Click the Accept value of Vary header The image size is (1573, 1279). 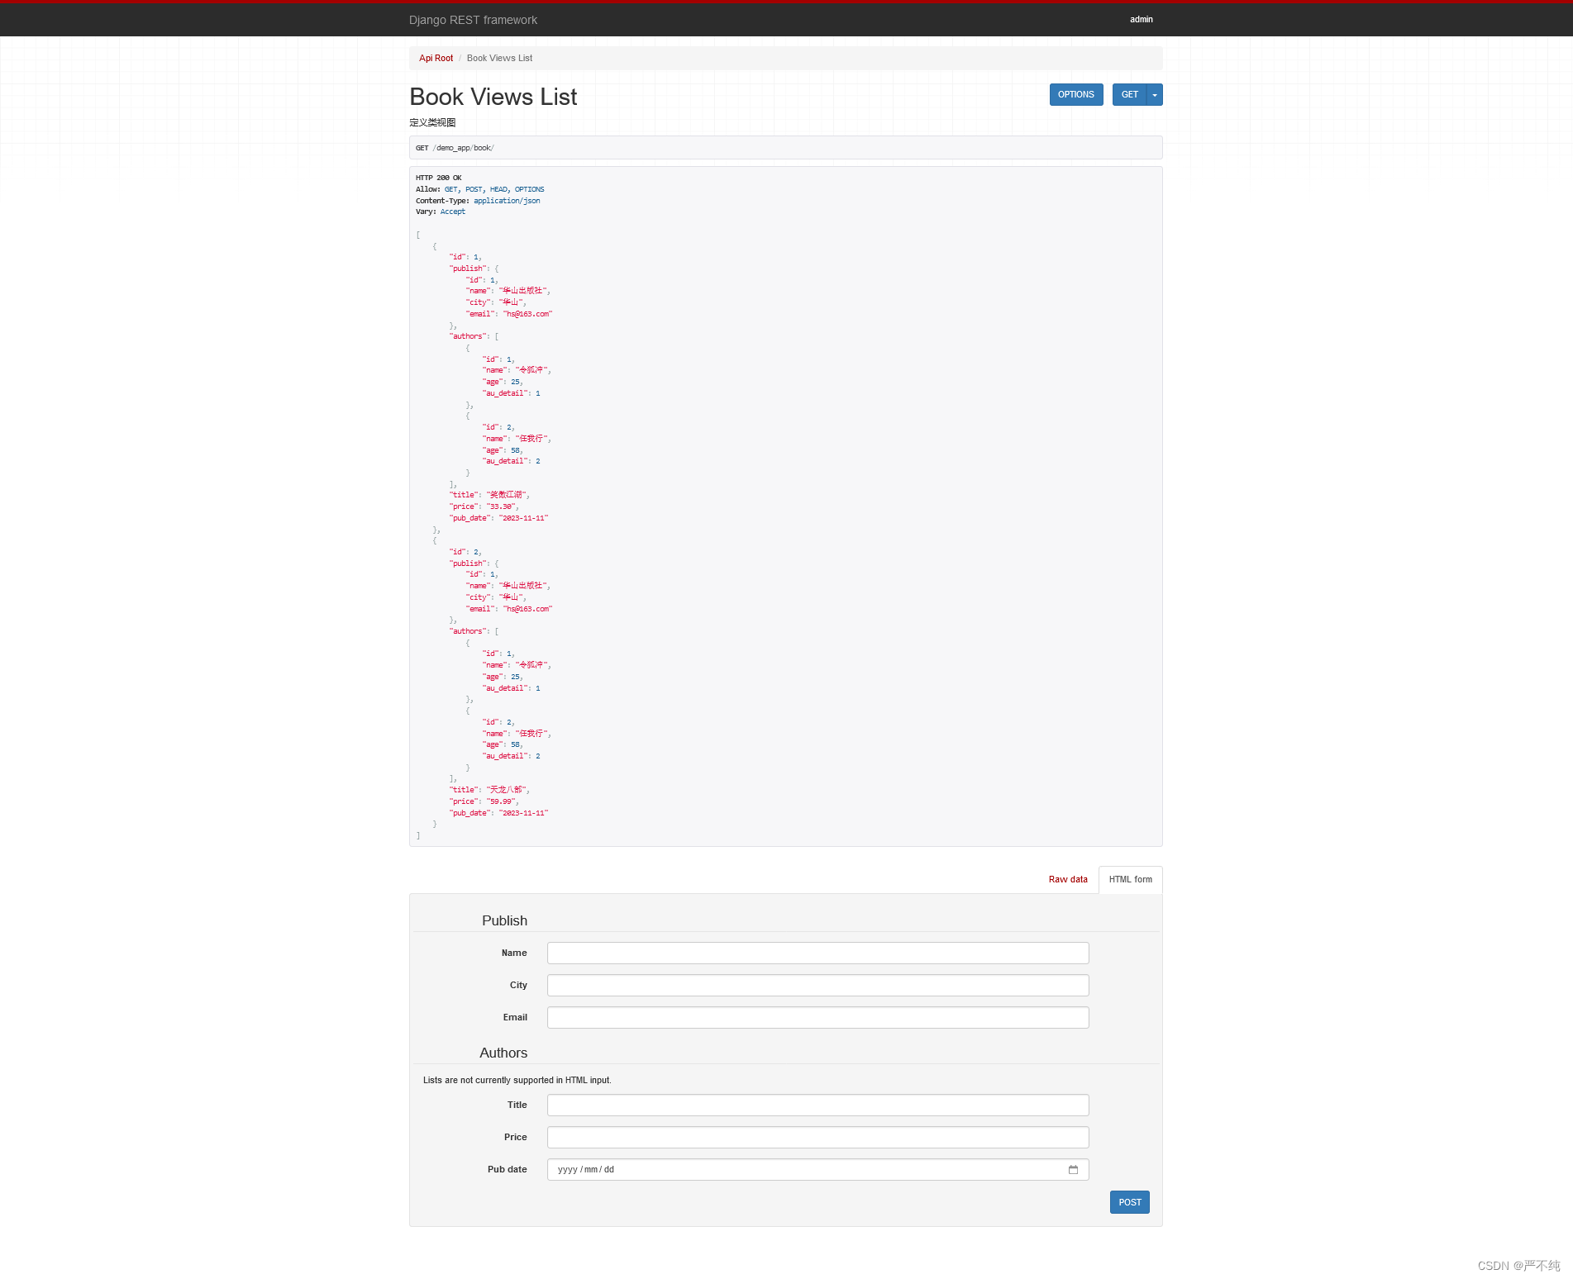[x=453, y=212]
